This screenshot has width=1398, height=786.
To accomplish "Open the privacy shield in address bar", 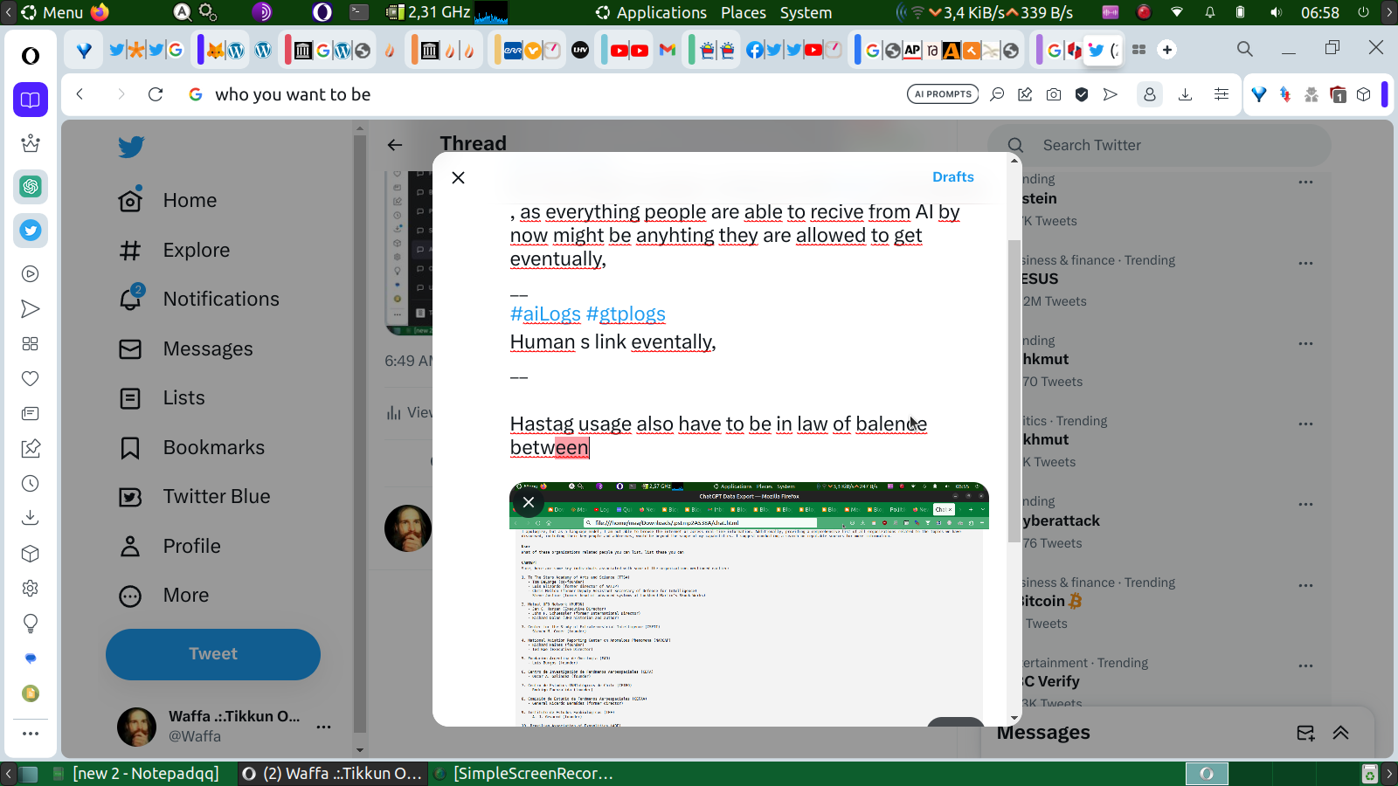I will coord(1082,94).
